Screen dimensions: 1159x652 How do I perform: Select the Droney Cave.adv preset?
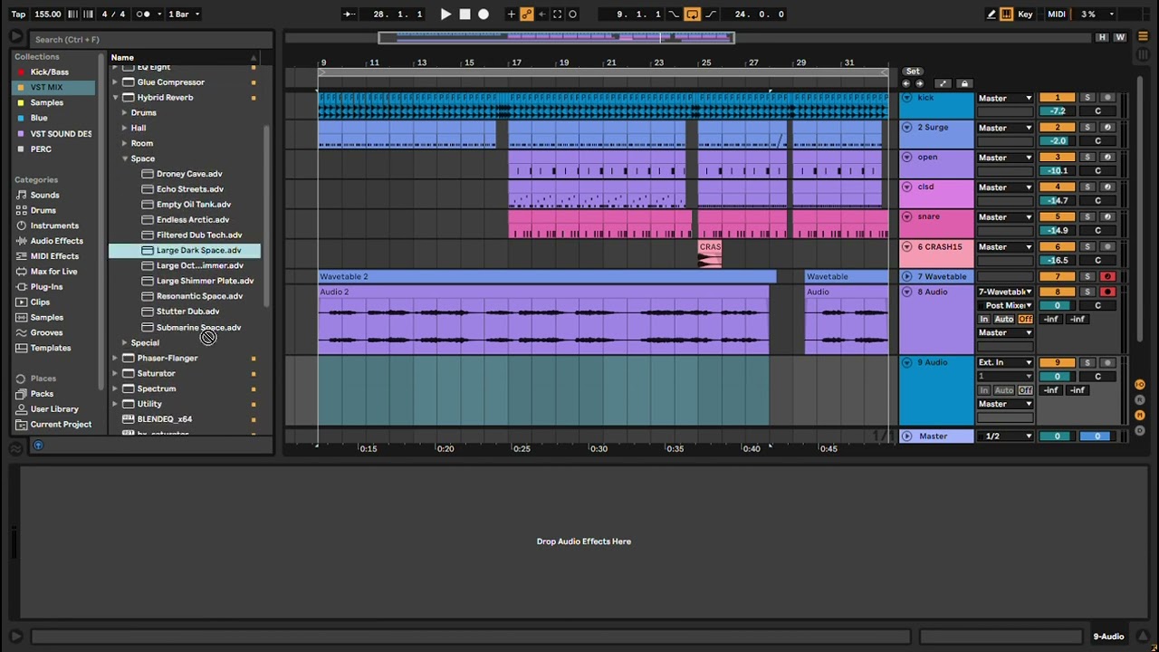point(188,174)
